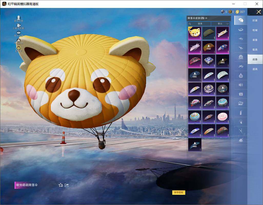Select the parachute skin category icon
The image size is (263, 205).
(x=241, y=20)
